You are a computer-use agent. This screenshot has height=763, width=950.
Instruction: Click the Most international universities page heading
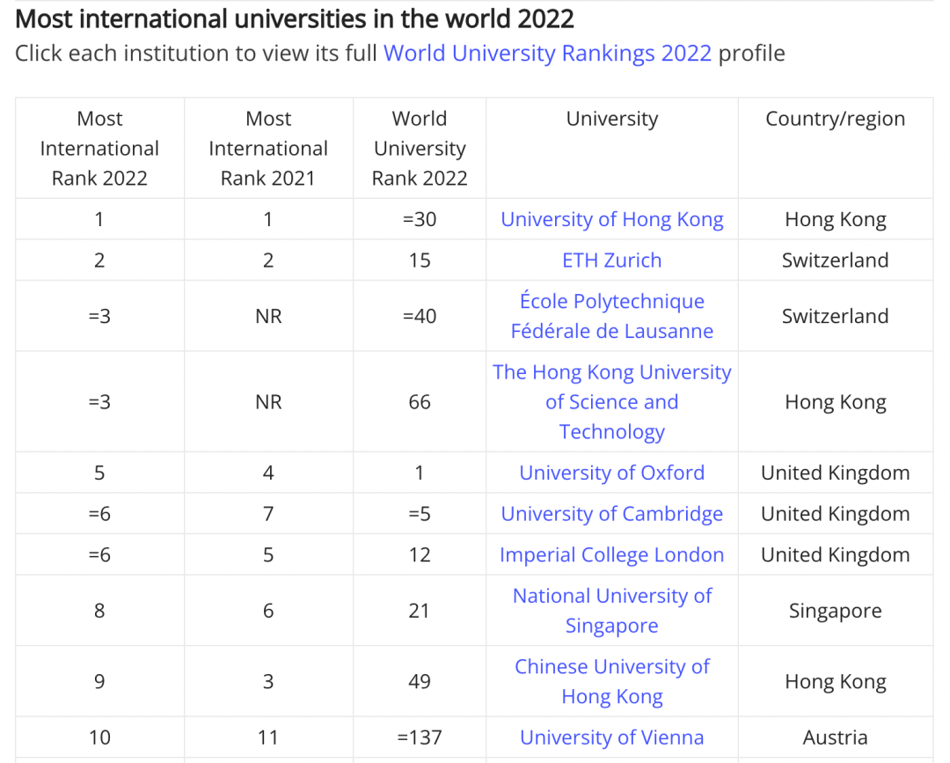pyautogui.click(x=295, y=18)
